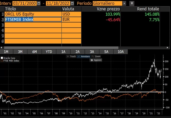Click the '15 year label on the axis
The image size is (171, 118).
coord(107,113)
